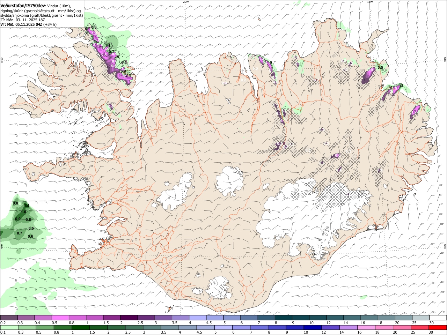Click the 'IT: Mán. 03. 11. 2025 18Z' line
Screen dimensions: 447x335
click(x=23, y=20)
